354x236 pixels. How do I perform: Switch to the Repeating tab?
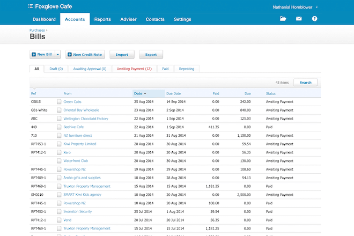point(187,69)
